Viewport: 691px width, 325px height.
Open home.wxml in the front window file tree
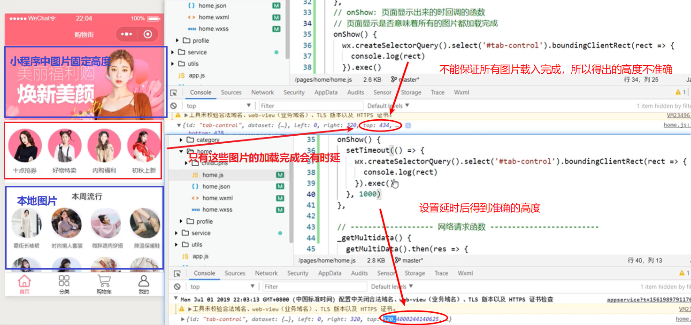click(217, 198)
